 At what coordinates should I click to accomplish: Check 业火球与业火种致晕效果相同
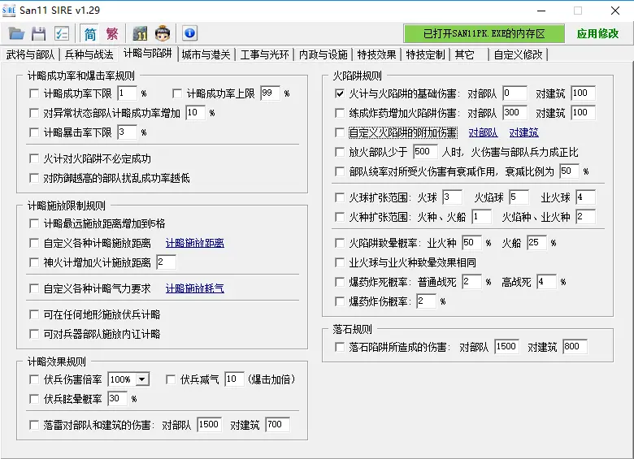pyautogui.click(x=340, y=262)
